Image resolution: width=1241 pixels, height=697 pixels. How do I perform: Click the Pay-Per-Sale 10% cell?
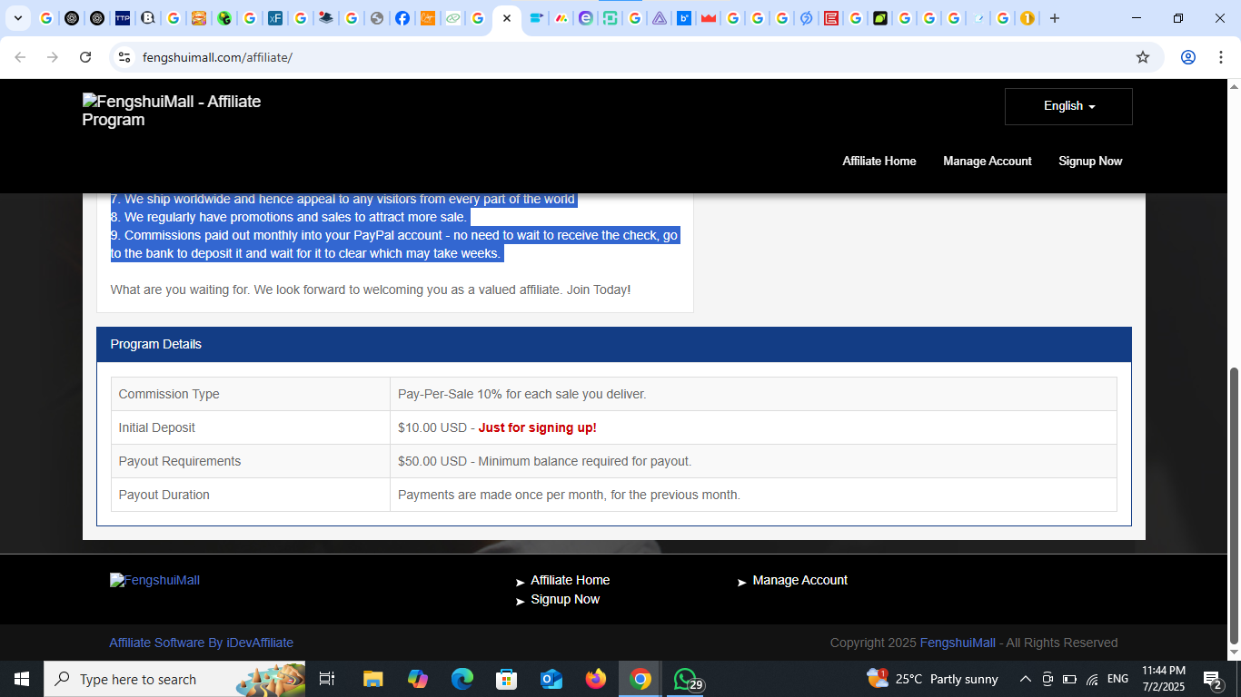pyautogui.click(x=753, y=394)
